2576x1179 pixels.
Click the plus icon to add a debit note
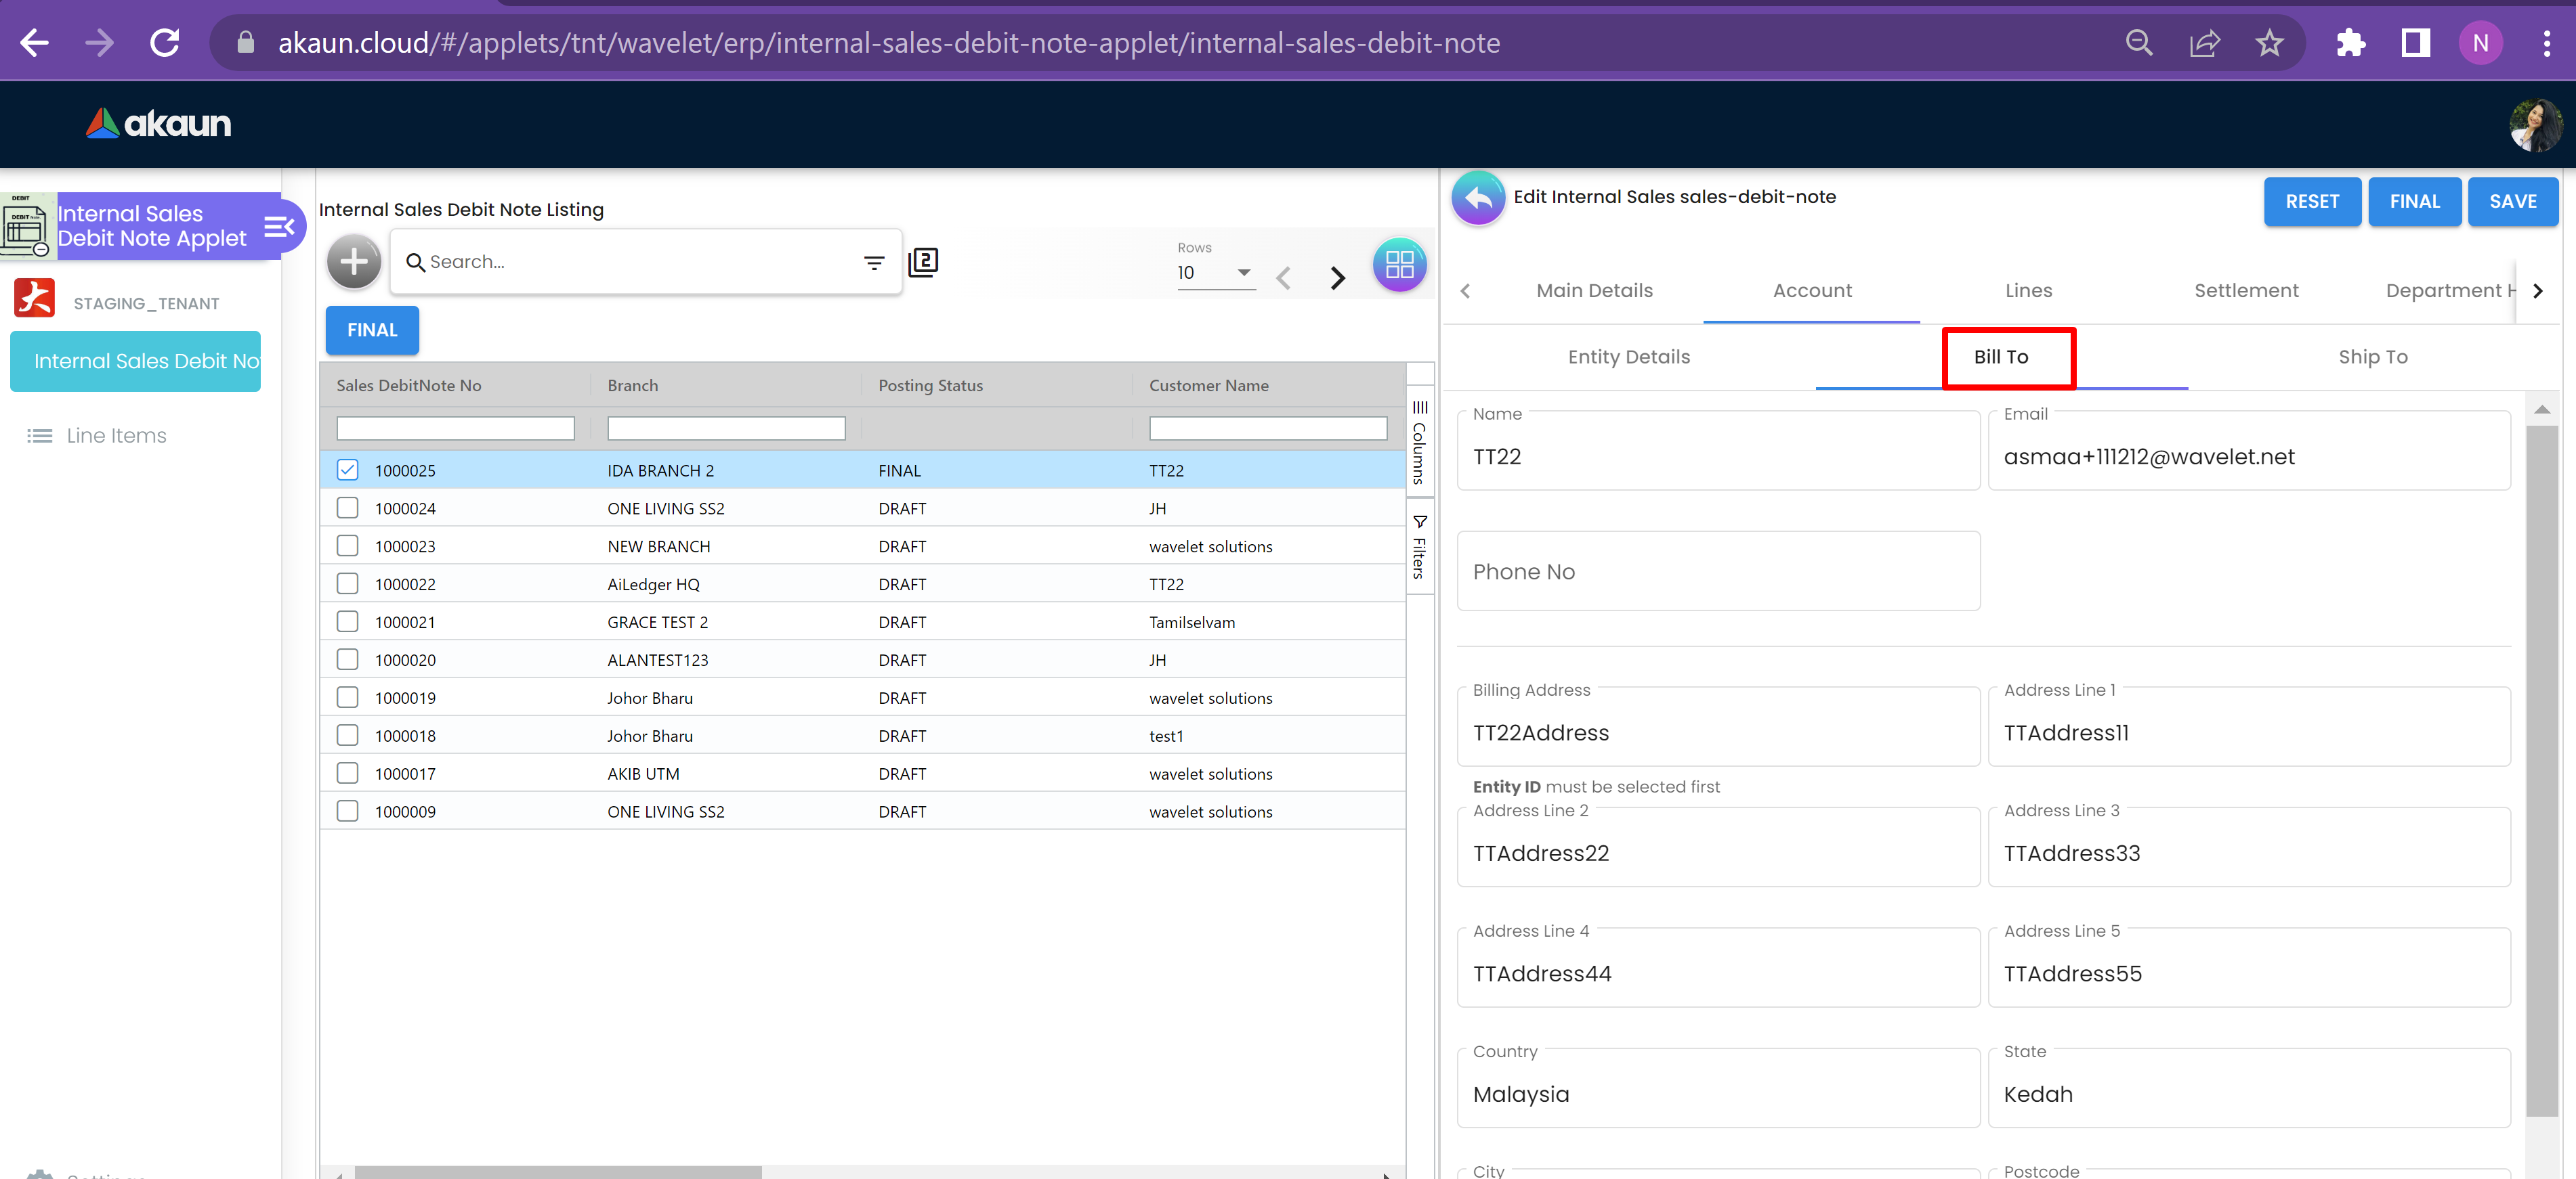(354, 262)
